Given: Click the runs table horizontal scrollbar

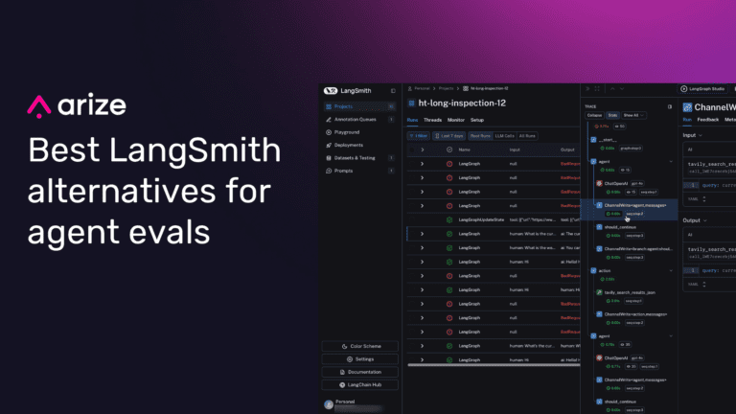Looking at the screenshot, I should pos(494,365).
